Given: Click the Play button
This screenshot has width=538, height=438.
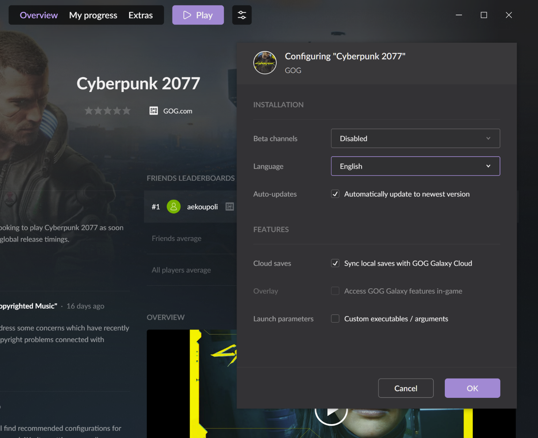Looking at the screenshot, I should pyautogui.click(x=198, y=15).
